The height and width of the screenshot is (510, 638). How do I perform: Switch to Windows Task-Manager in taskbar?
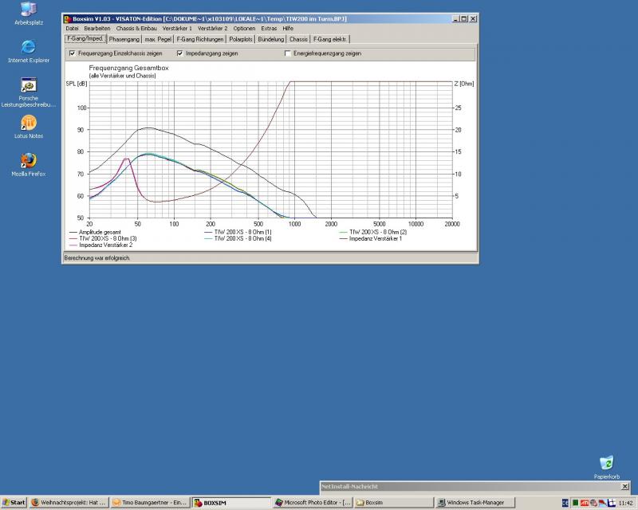[x=474, y=503]
